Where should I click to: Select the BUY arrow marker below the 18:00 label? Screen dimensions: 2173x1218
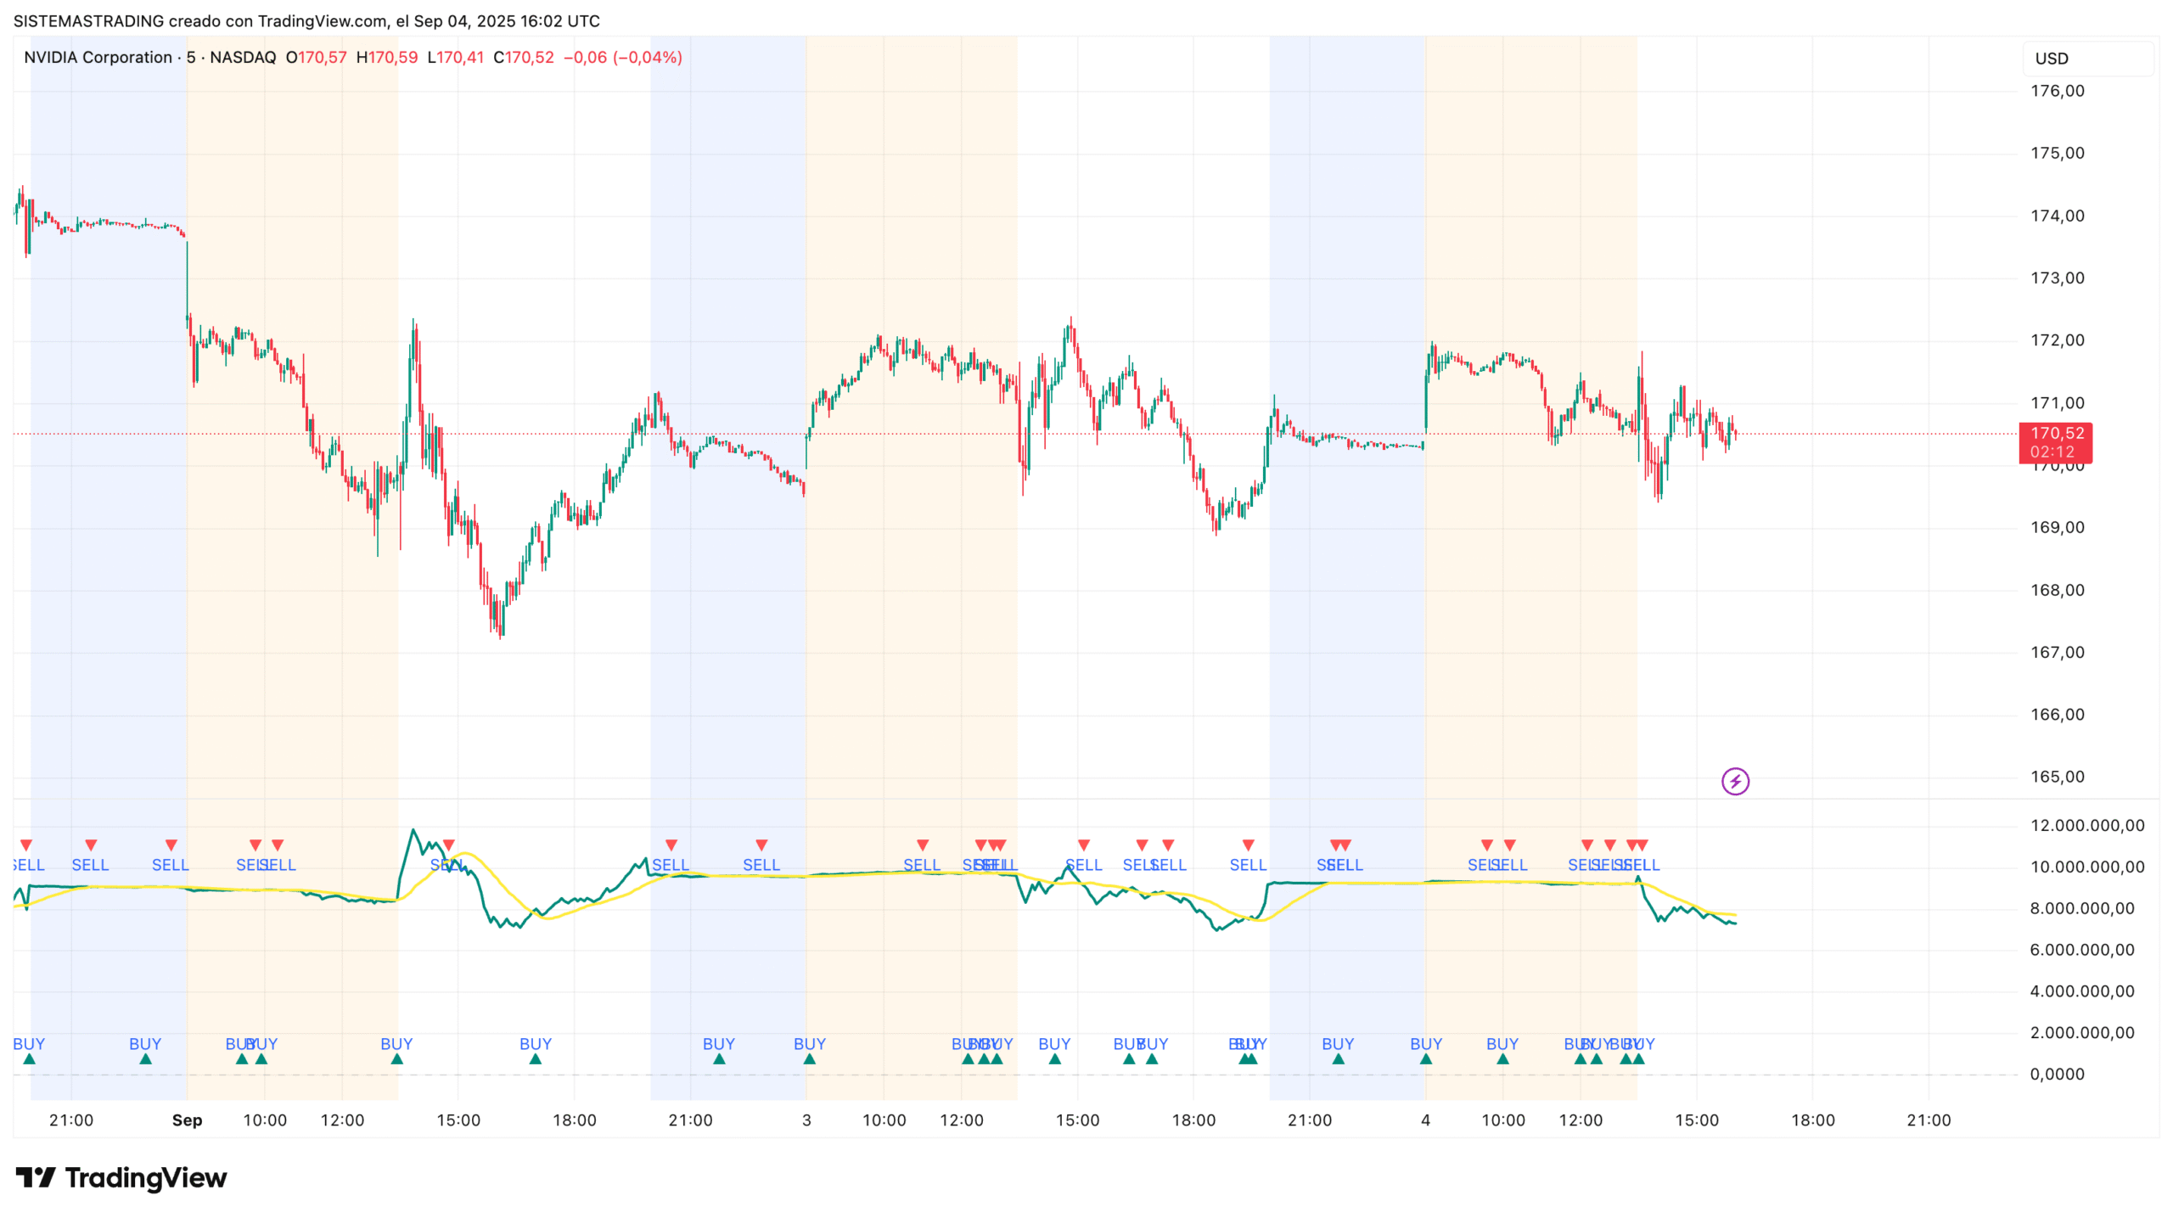pos(535,1058)
